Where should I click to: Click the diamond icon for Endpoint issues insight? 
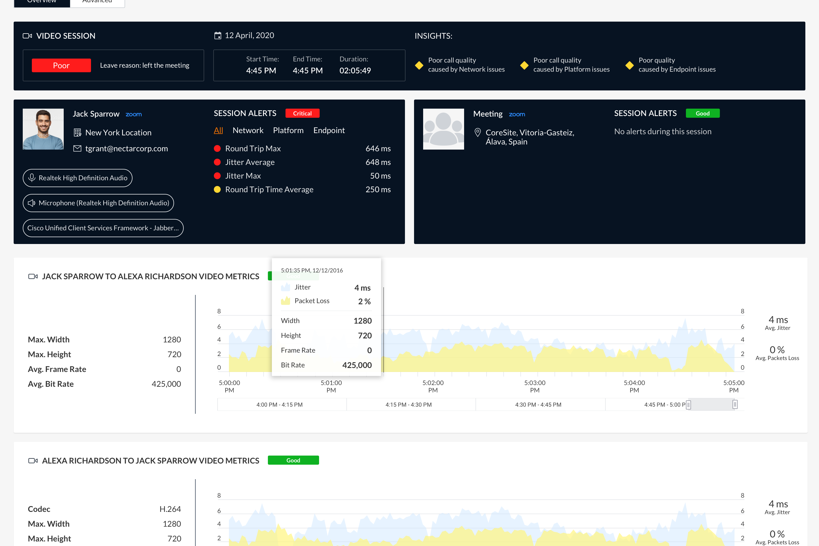click(x=630, y=65)
